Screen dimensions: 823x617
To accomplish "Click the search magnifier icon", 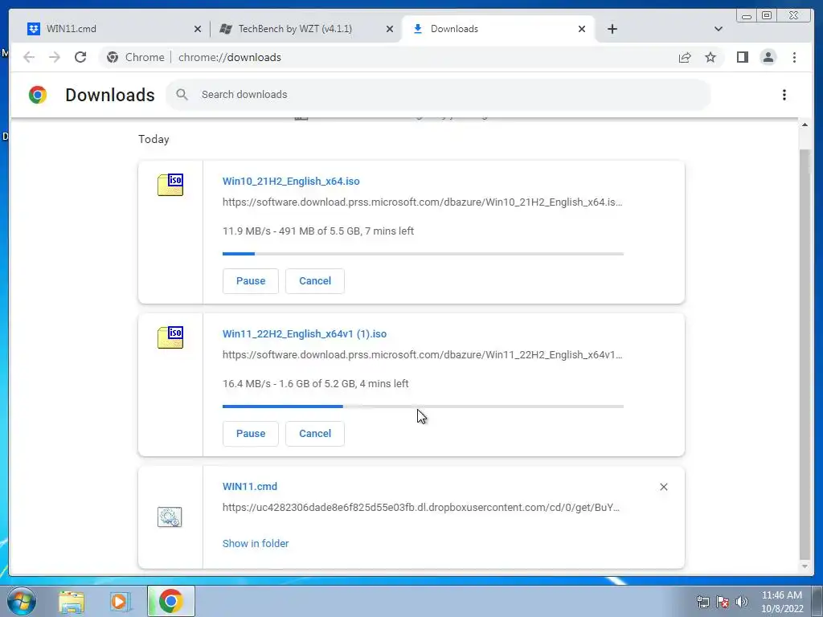I will (x=182, y=95).
